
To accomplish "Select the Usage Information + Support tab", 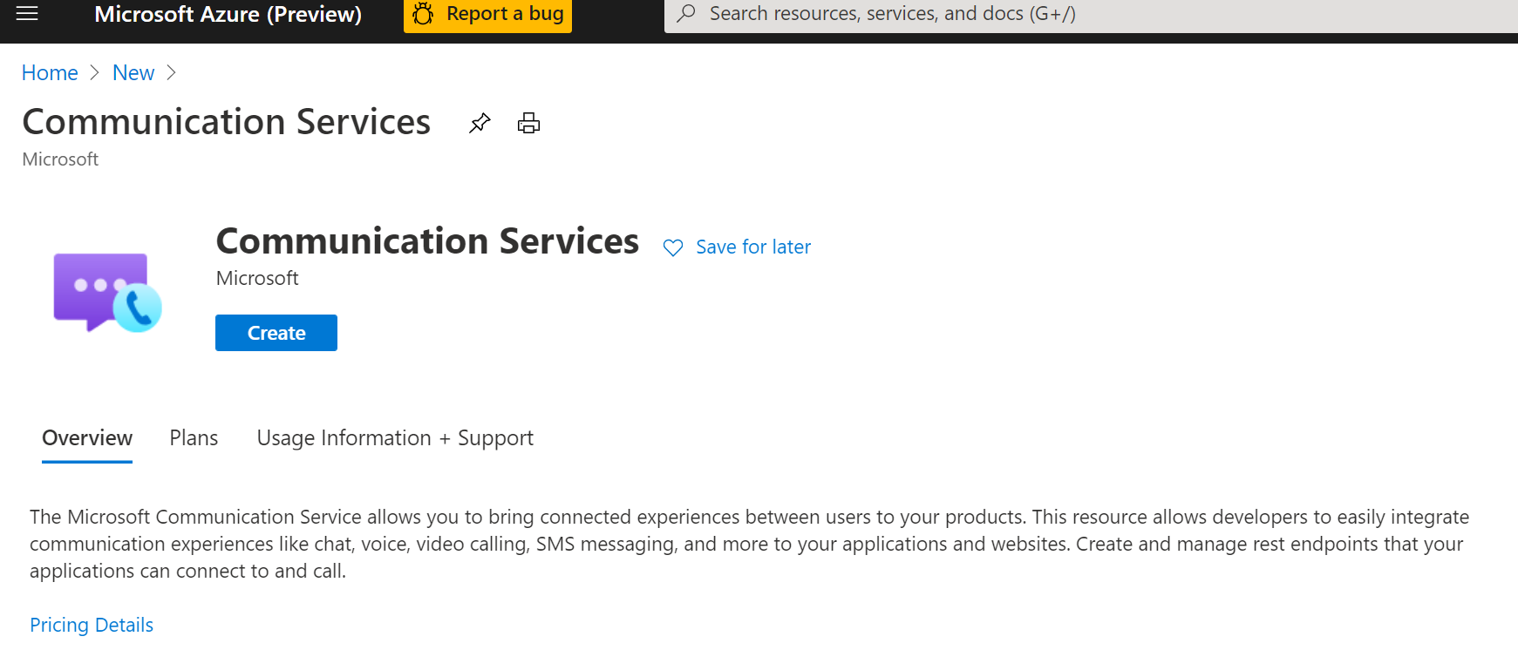I will pyautogui.click(x=395, y=437).
